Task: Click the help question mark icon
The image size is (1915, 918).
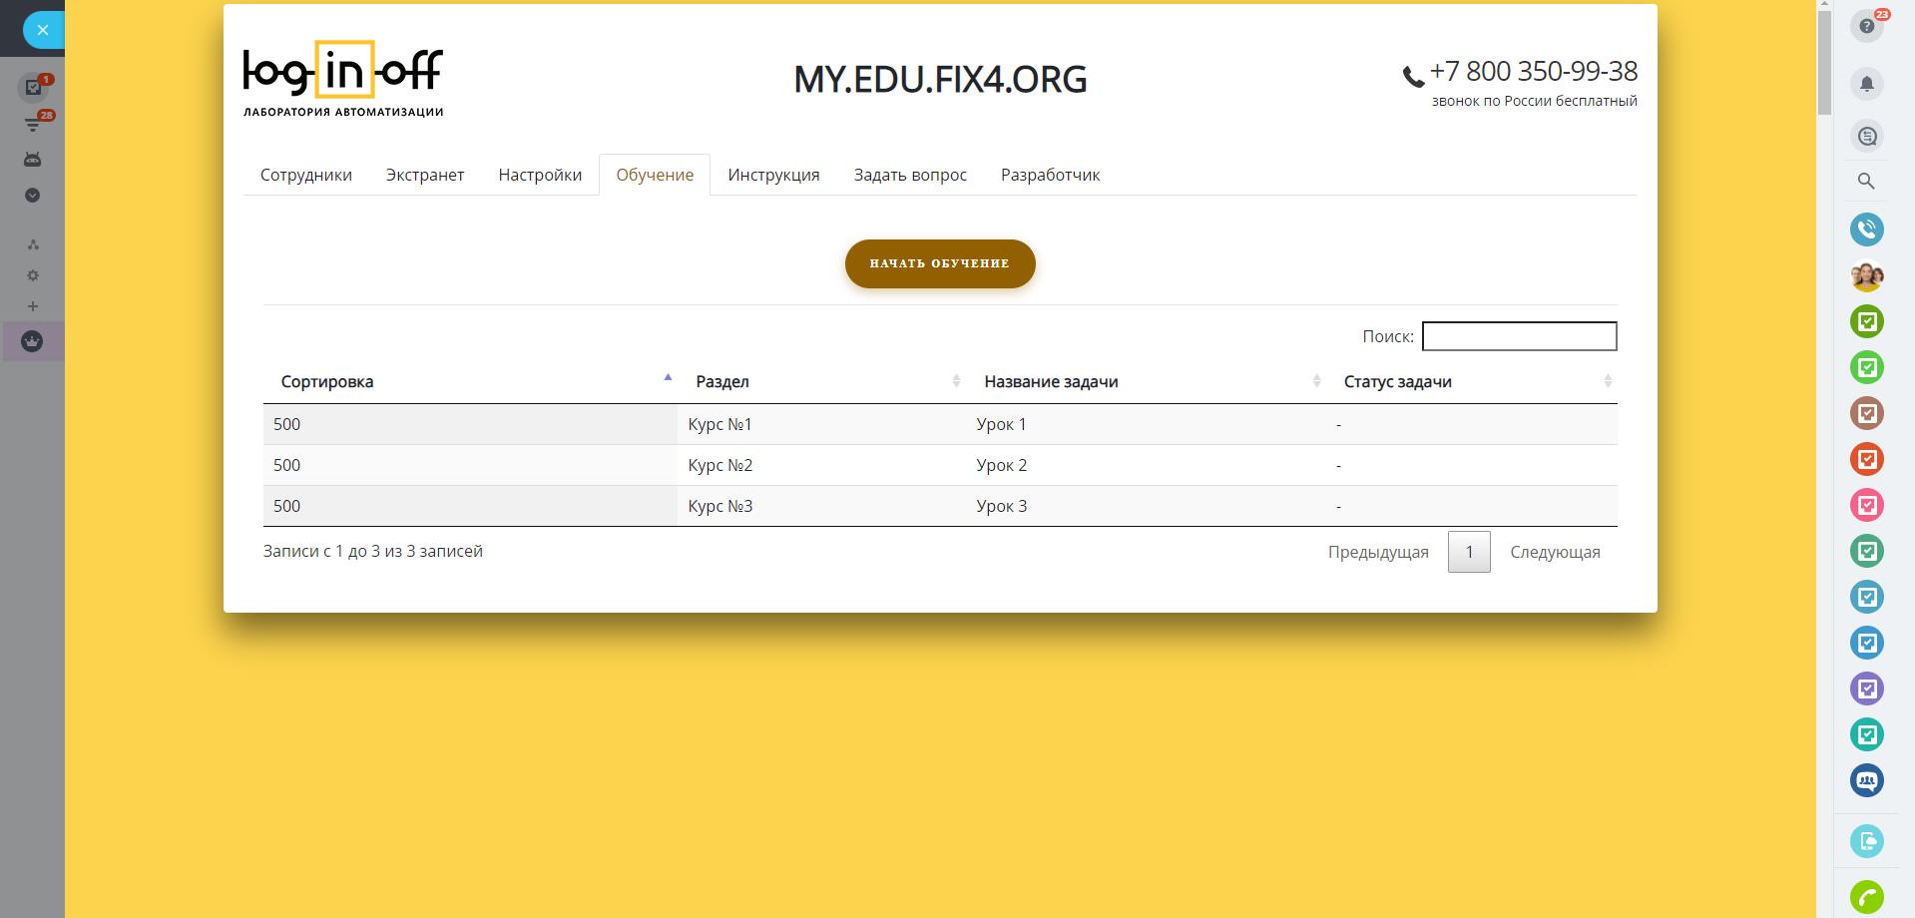Action: (1866, 27)
